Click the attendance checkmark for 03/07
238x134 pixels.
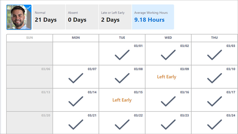click(x=76, y=78)
